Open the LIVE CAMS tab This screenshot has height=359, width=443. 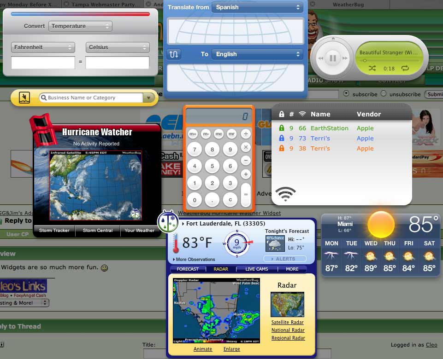257,269
